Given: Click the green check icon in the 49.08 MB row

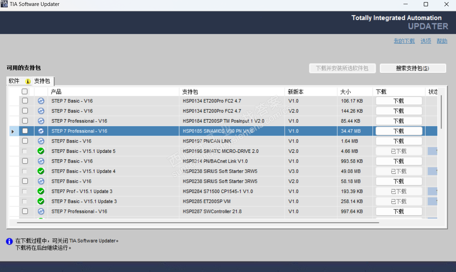Looking at the screenshot, I should (41, 171).
